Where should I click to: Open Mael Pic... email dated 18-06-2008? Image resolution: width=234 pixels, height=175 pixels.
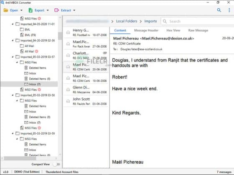[86, 78]
